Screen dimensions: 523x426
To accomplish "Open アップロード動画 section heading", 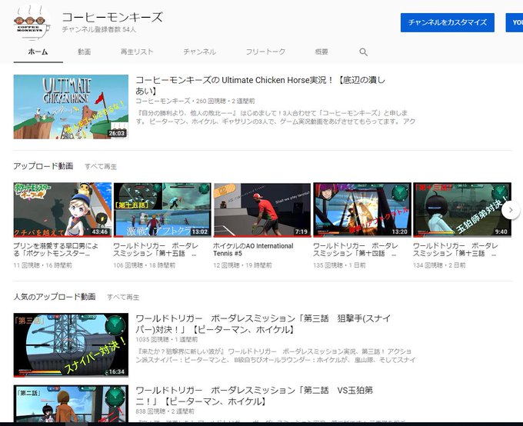I will point(43,166).
